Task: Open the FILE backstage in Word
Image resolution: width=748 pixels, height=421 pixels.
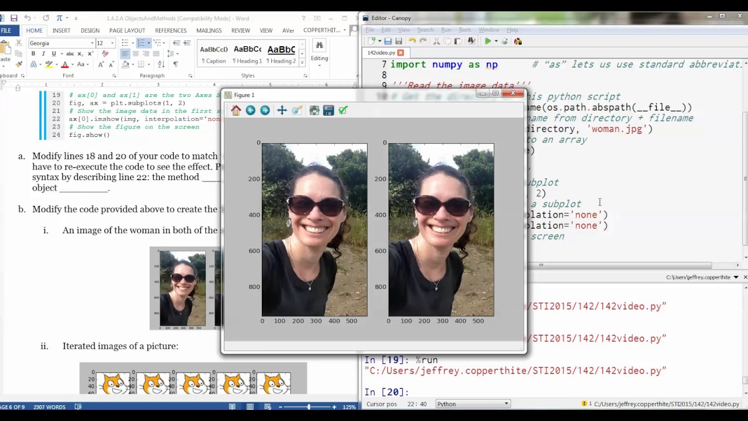Action: (x=6, y=30)
